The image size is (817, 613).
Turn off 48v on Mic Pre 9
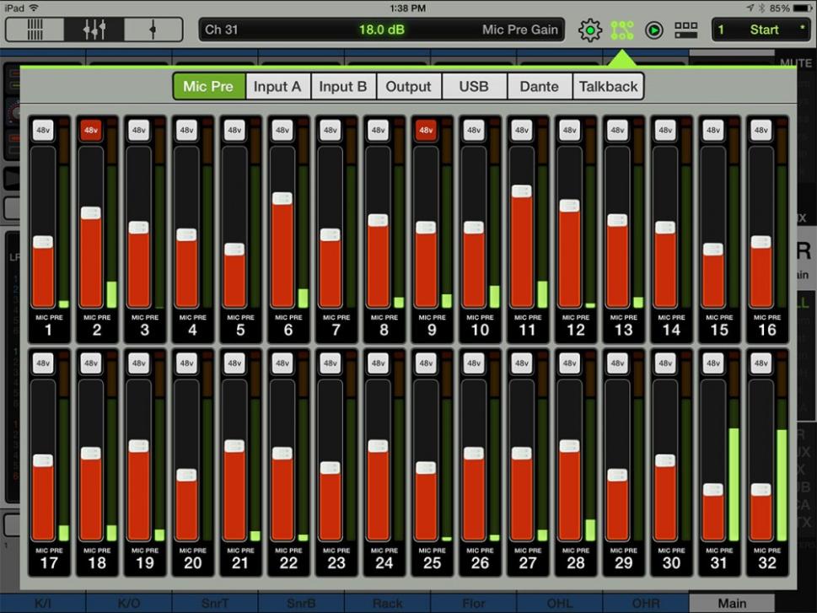coord(426,131)
